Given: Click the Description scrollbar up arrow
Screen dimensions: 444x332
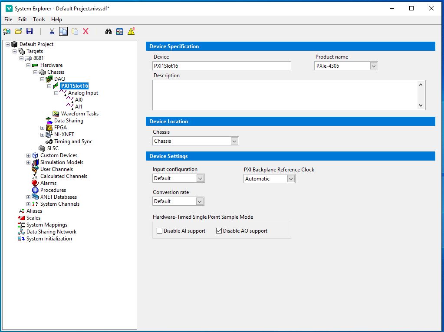Looking at the screenshot, I should [421, 85].
